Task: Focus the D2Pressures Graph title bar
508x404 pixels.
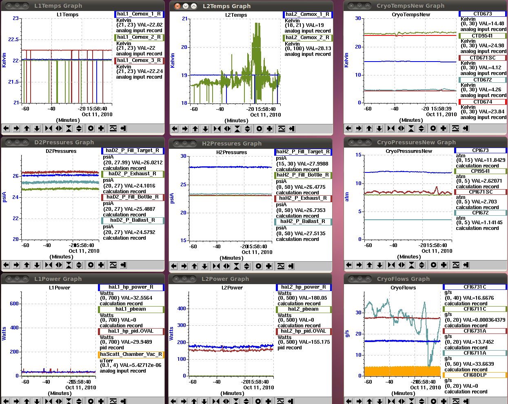Action: (83, 142)
